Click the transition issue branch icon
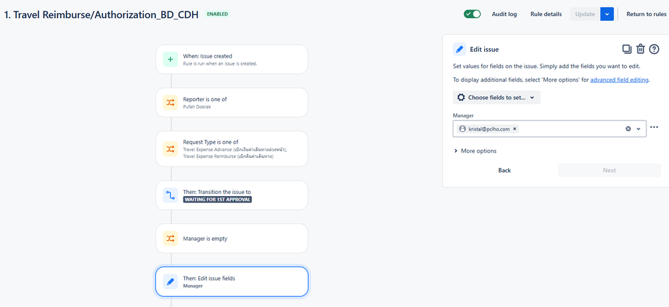 coord(170,195)
